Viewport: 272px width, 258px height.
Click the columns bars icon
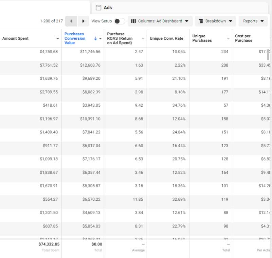coord(133,21)
